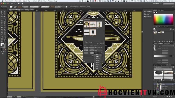Open the Window menu

point(50,1)
